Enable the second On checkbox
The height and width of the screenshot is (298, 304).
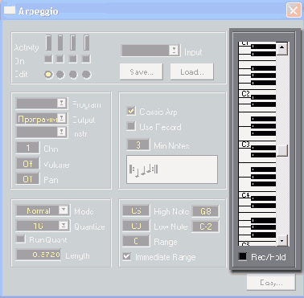coord(60,59)
